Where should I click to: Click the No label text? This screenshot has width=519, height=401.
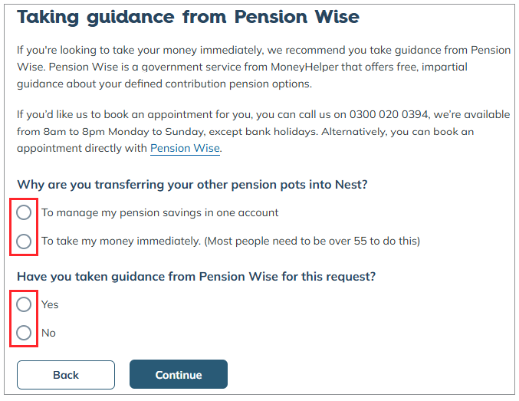(48, 333)
